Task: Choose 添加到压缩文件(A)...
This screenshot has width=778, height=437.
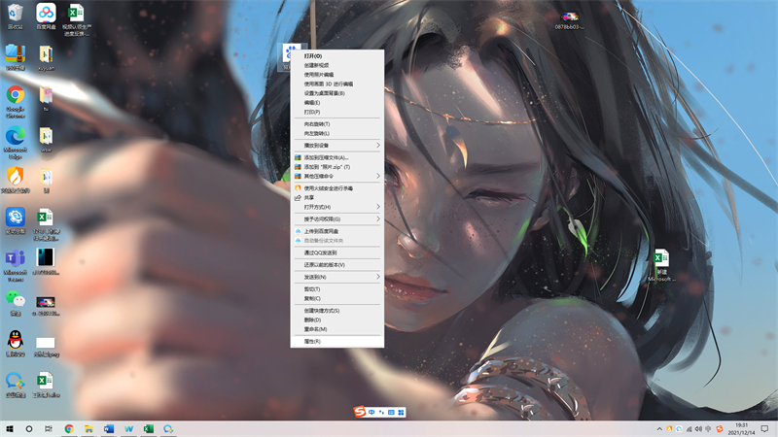Action: [336, 157]
